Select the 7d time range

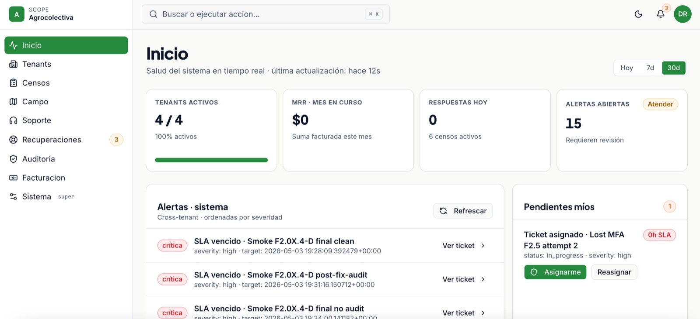pyautogui.click(x=650, y=68)
